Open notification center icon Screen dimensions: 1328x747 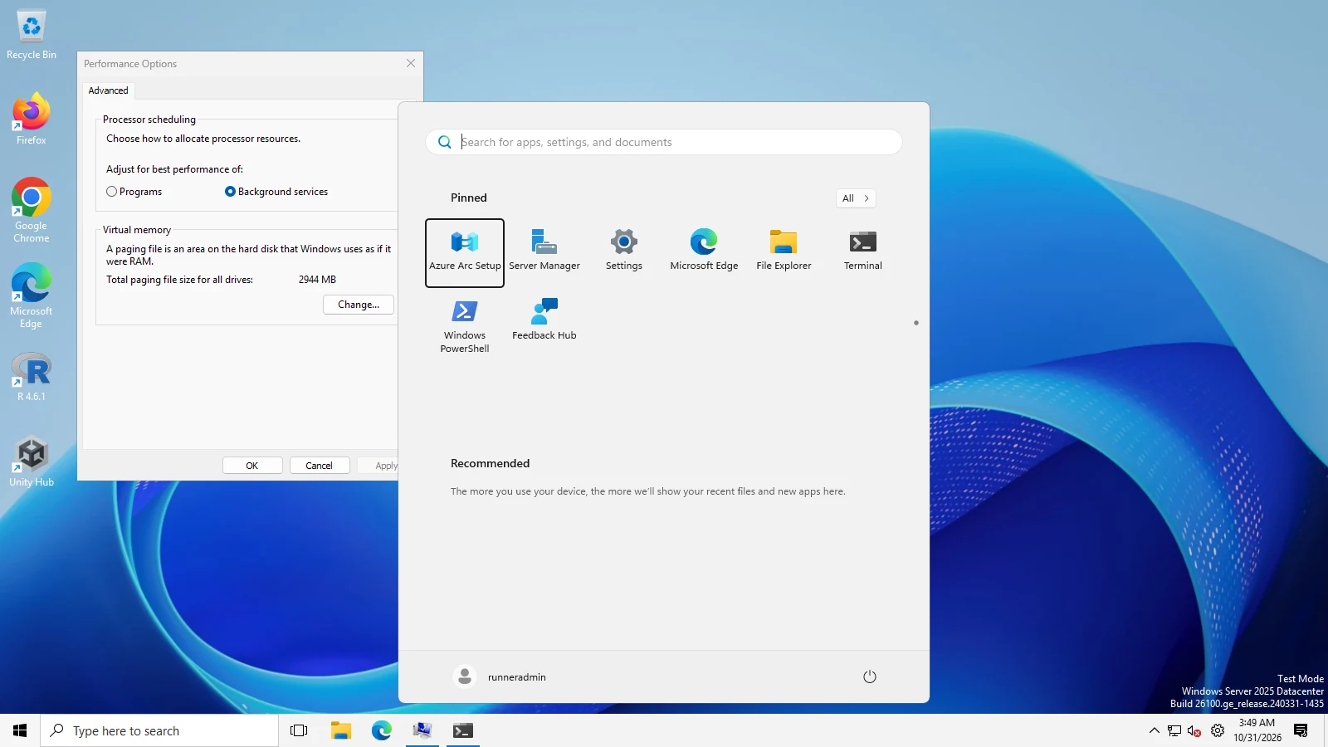[1301, 730]
